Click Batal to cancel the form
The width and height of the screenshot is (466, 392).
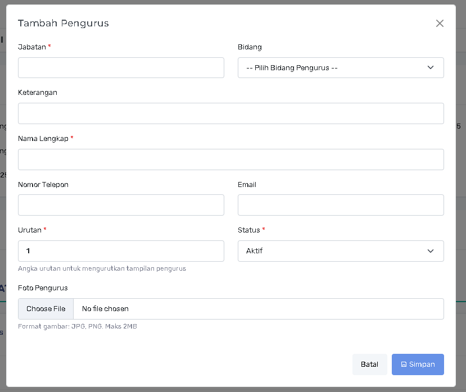[369, 364]
